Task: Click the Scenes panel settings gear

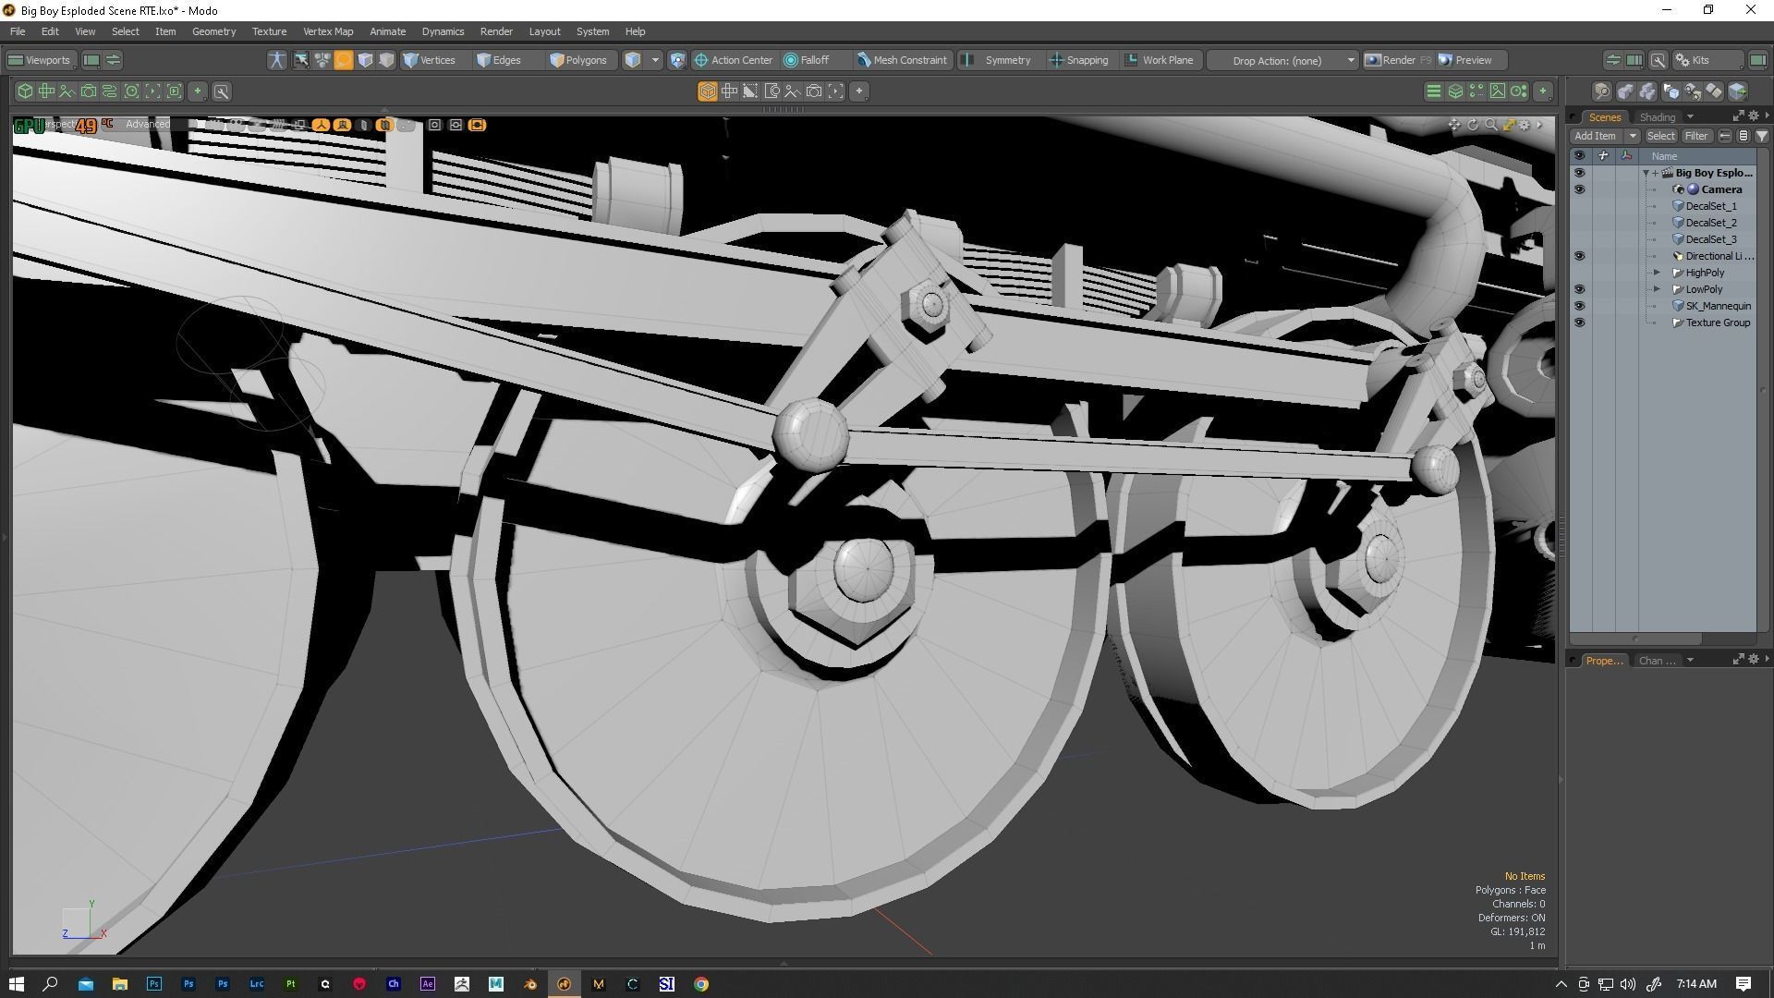Action: click(x=1753, y=116)
